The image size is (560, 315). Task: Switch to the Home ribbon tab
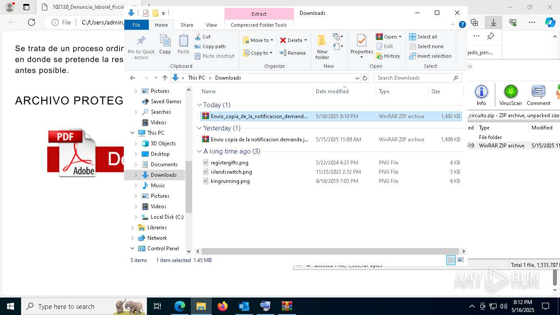[x=161, y=25]
